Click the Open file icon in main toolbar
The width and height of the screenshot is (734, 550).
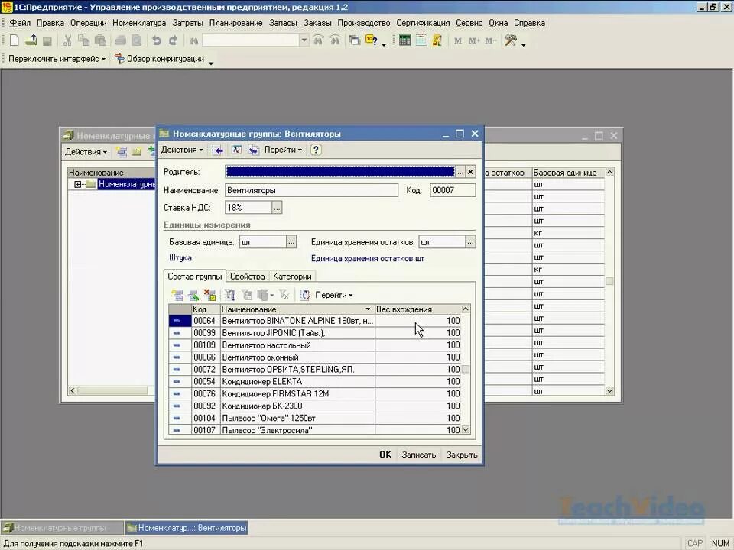click(x=31, y=40)
